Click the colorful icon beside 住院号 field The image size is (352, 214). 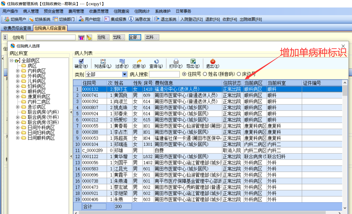point(81,38)
